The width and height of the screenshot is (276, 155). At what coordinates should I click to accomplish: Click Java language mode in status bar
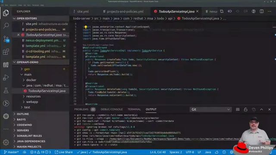[208, 152]
